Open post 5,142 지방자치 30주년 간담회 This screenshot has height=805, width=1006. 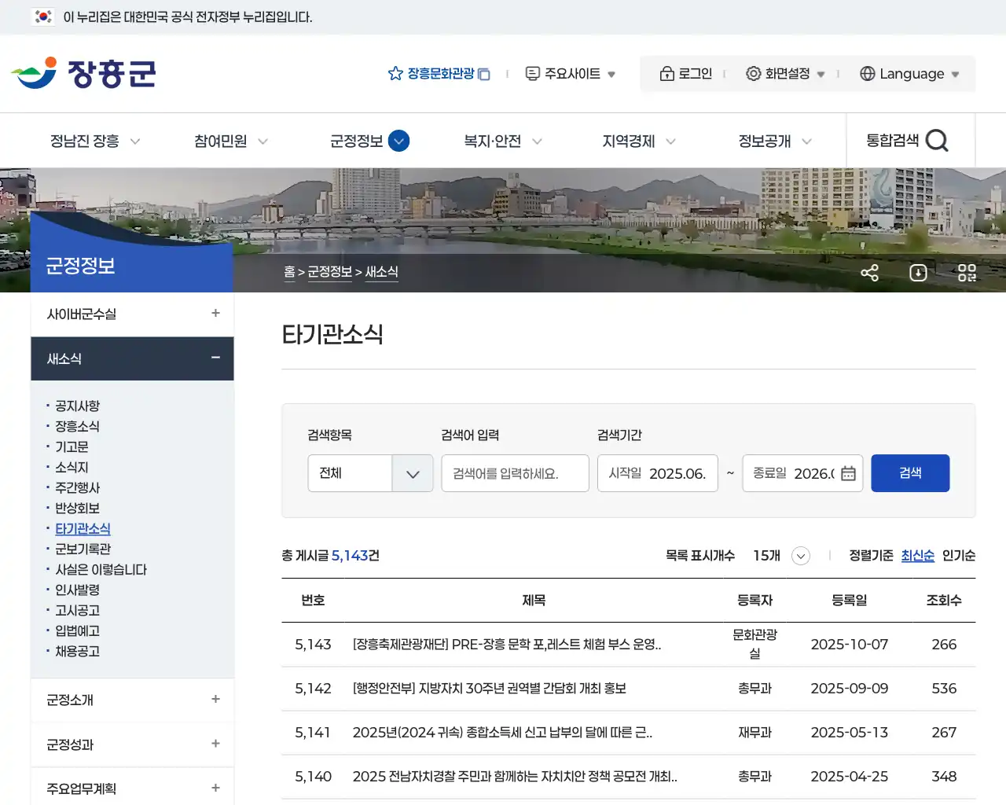[x=490, y=689]
